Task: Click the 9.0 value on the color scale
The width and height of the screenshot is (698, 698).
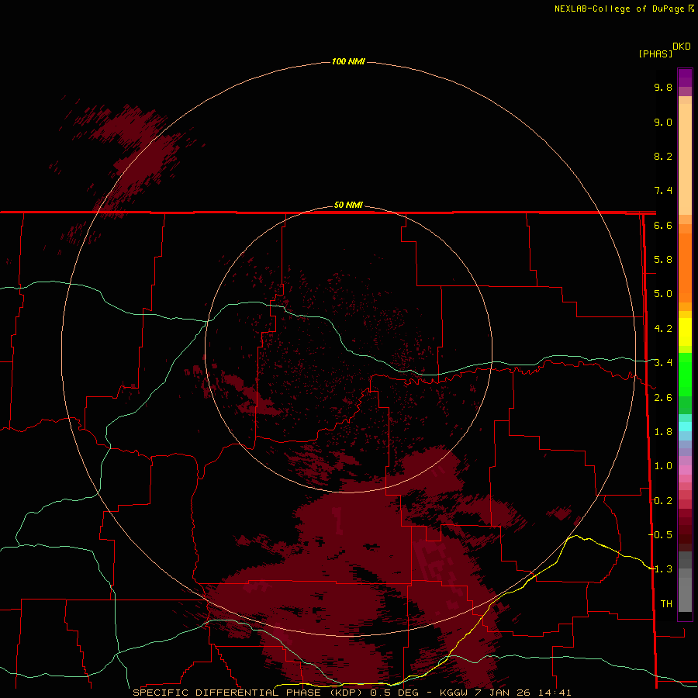Action: click(663, 122)
